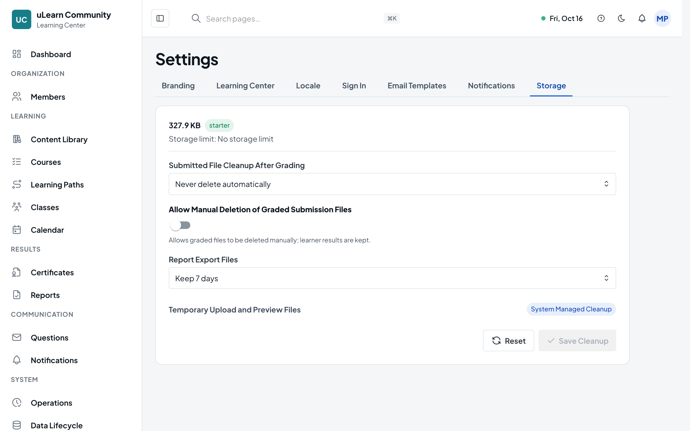Open the Email Templates tab
The height and width of the screenshot is (431, 690).
(417, 85)
